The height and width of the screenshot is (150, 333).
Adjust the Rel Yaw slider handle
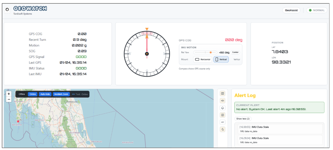click(x=211, y=52)
